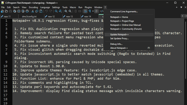
Task: Click the Cut scissors icon
Action: [x=32, y=11]
